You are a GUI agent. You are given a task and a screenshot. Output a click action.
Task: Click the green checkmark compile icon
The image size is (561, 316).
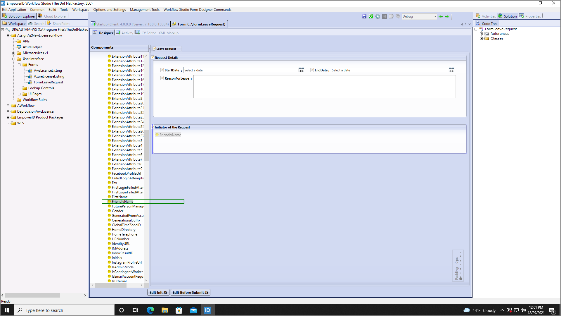(x=371, y=16)
